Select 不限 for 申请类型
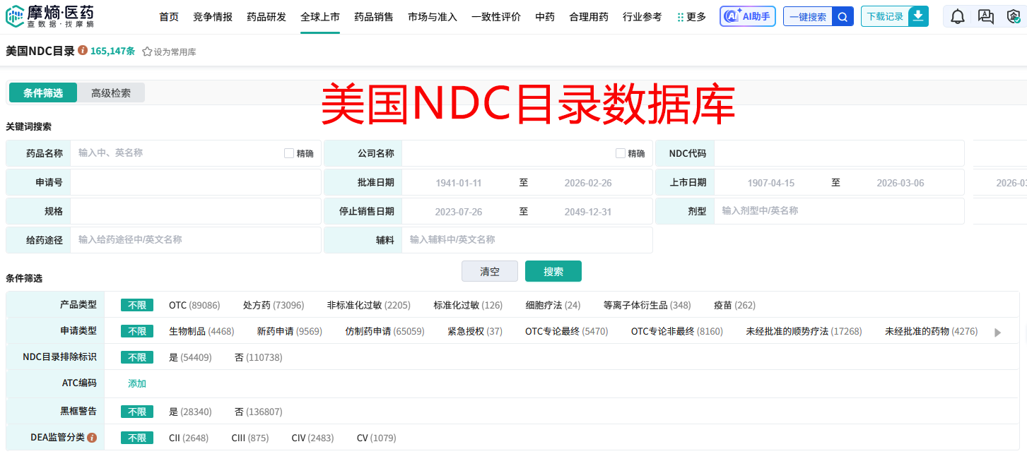1027x461 pixels. coord(137,331)
